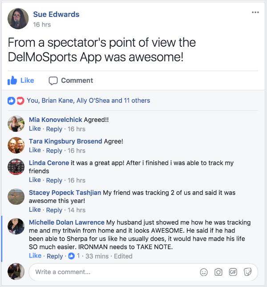
Task: Reply to Tara Kingsbury Brosend's comment
Action: pos(54,151)
